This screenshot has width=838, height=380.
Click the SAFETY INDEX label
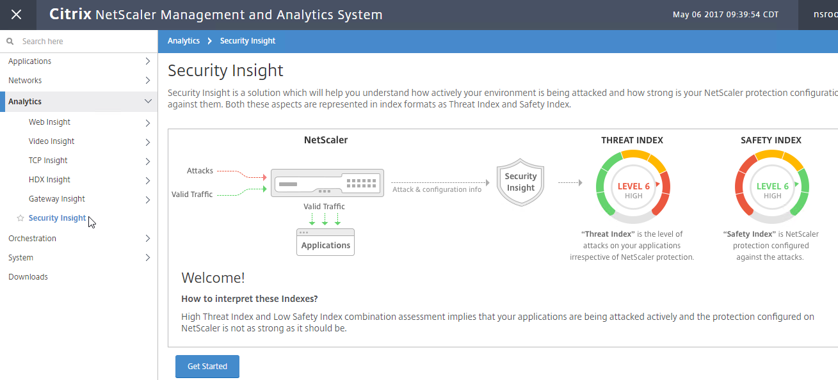[x=771, y=140]
